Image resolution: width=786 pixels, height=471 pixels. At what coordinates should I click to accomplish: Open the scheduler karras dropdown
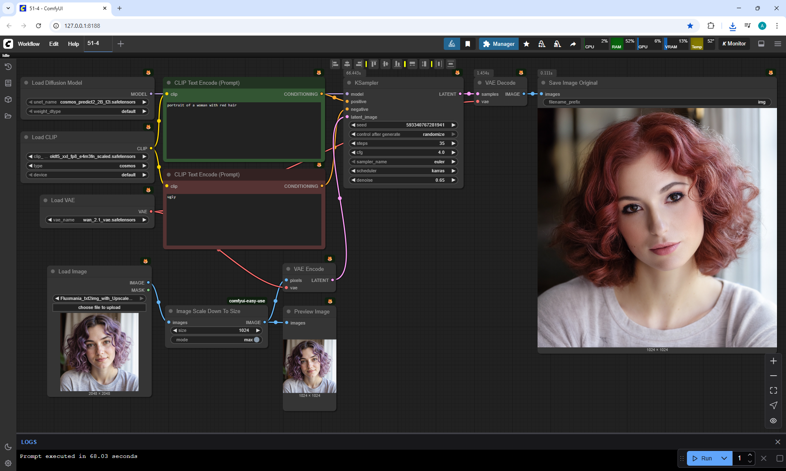[403, 171]
